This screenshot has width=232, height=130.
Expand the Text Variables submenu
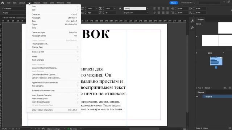(x=54, y=86)
